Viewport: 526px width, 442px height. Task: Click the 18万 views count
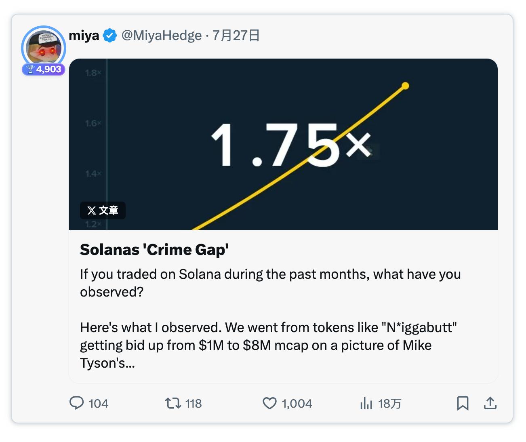[390, 403]
